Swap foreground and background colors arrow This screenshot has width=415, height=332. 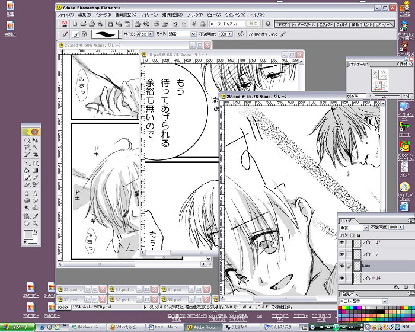coord(36,232)
